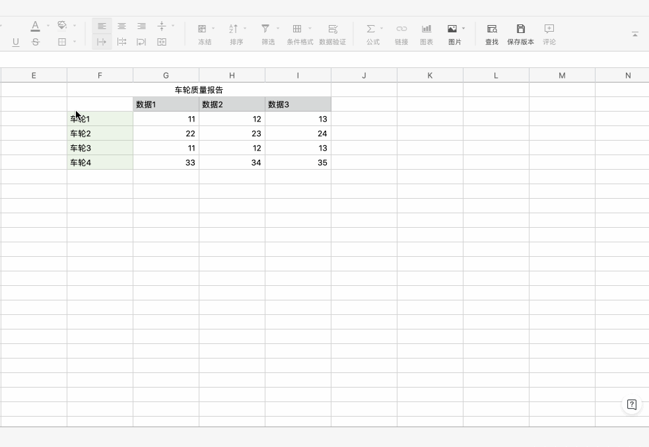Click the cell borders icon
649x447 pixels.
[x=62, y=42]
